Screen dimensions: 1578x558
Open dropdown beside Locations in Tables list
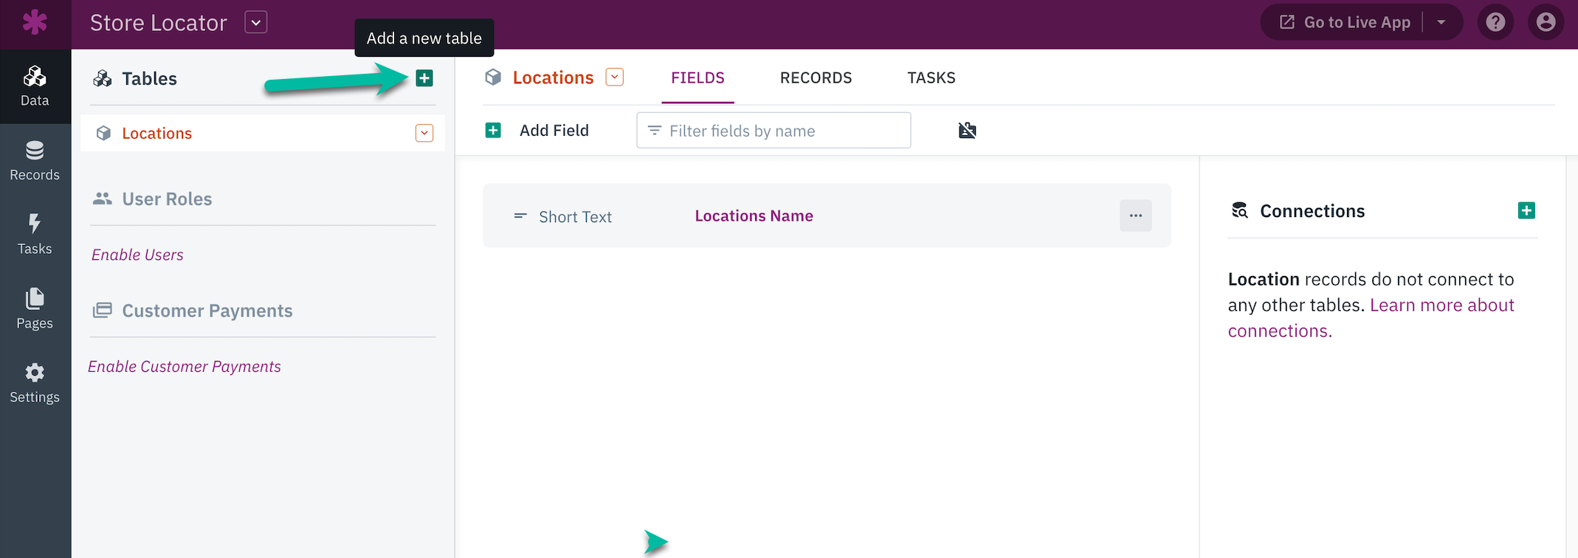point(424,134)
